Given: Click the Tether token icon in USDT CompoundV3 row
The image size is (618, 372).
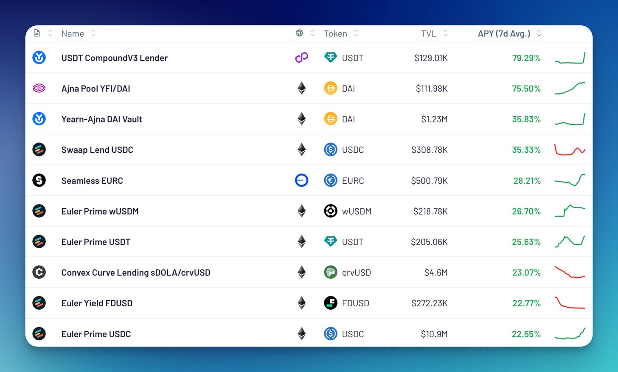Looking at the screenshot, I should [x=330, y=57].
